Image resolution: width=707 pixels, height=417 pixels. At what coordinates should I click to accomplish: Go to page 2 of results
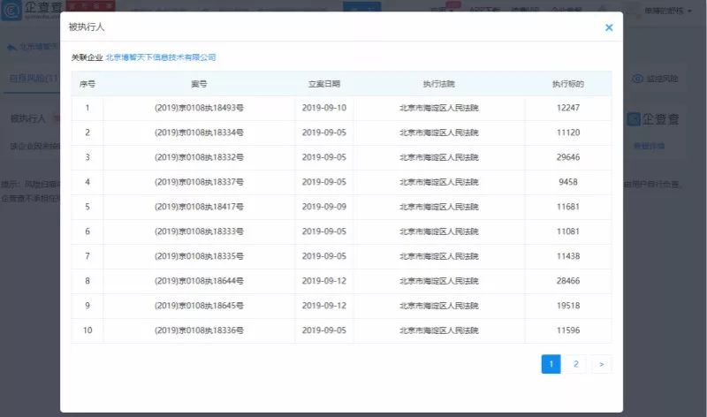click(576, 364)
